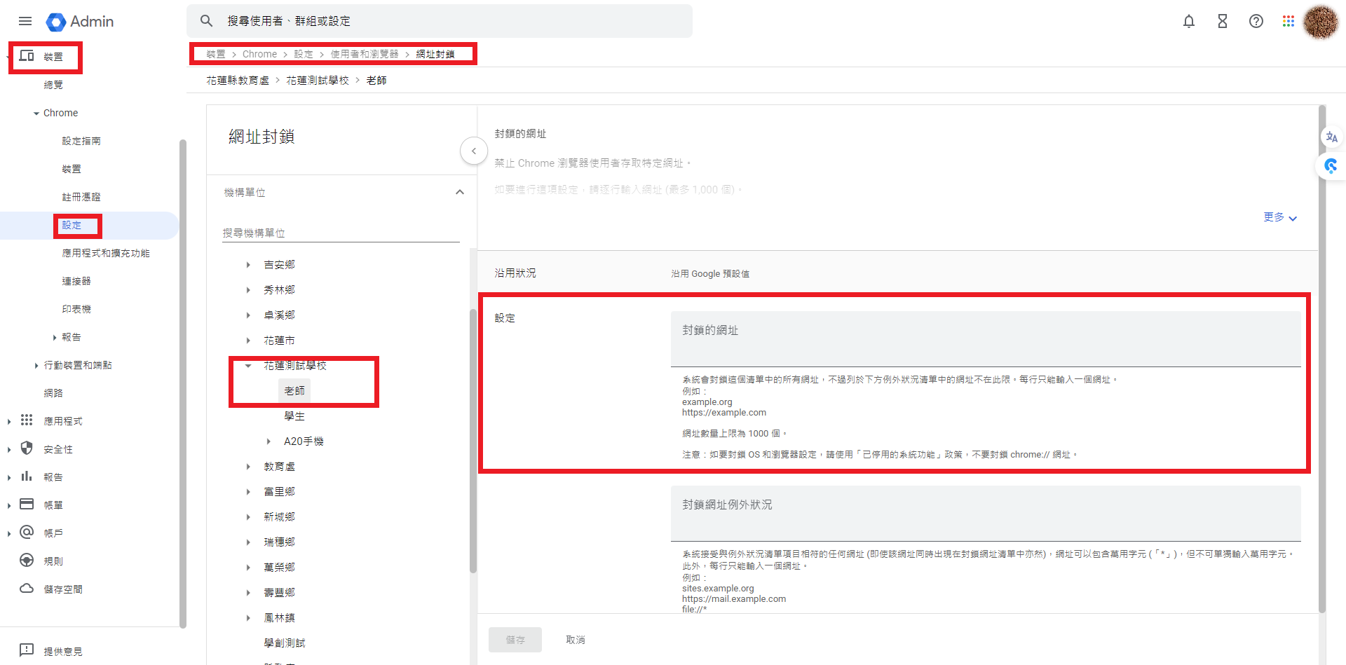Click the account profile avatar

pos(1320,22)
